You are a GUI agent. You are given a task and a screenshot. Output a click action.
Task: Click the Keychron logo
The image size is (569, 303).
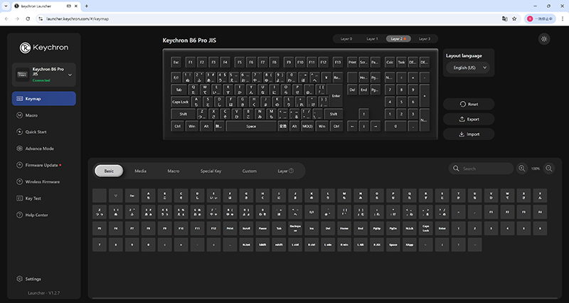[x=44, y=48]
